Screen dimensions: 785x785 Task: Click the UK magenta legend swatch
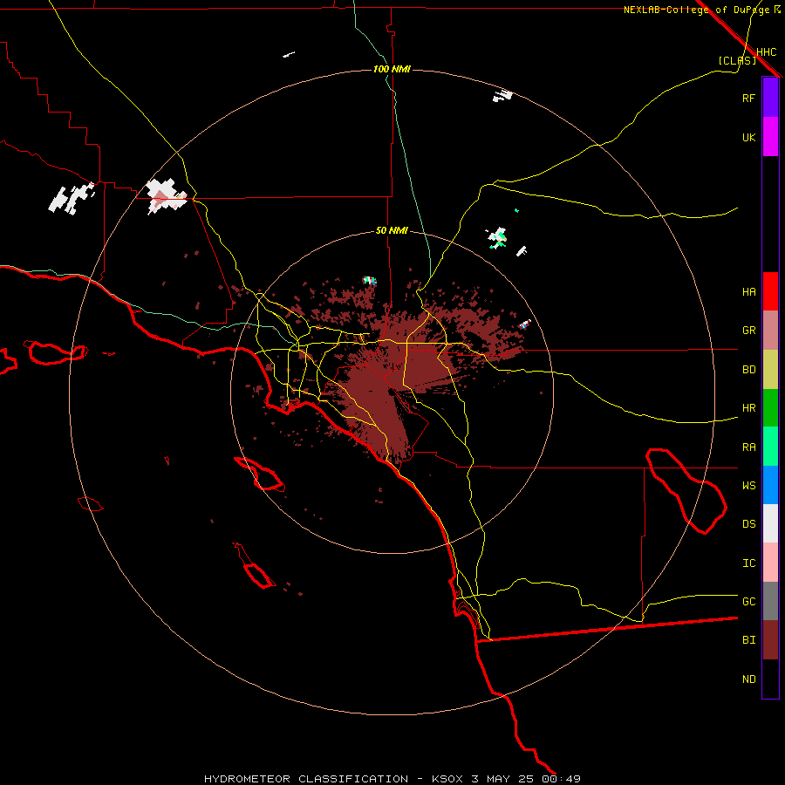[770, 137]
